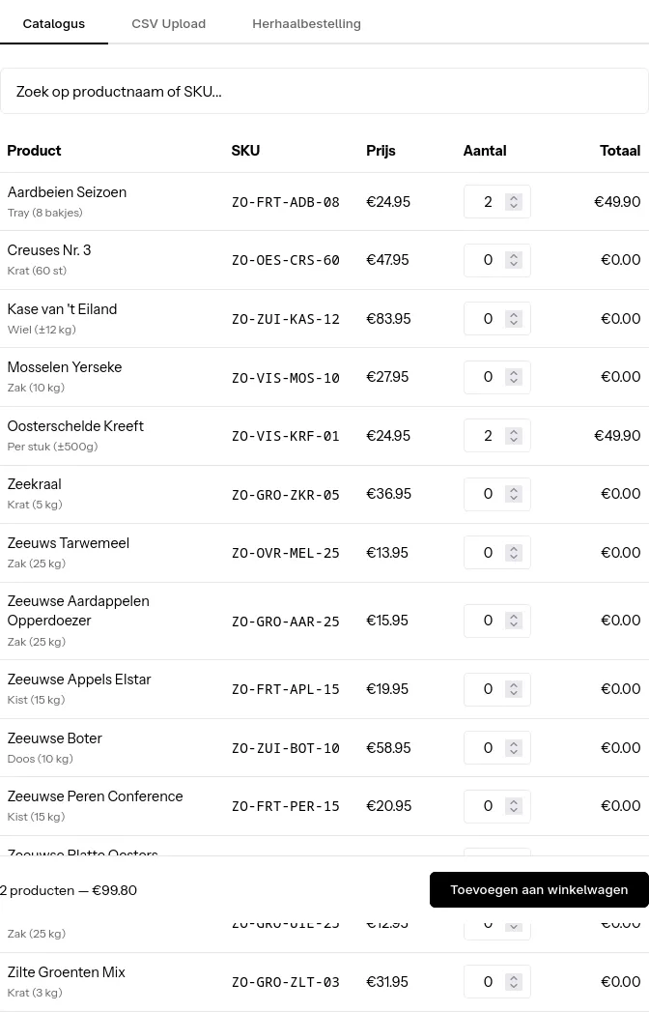
Task: Step up Zeeuwse Boter quantity
Action: pos(513,743)
